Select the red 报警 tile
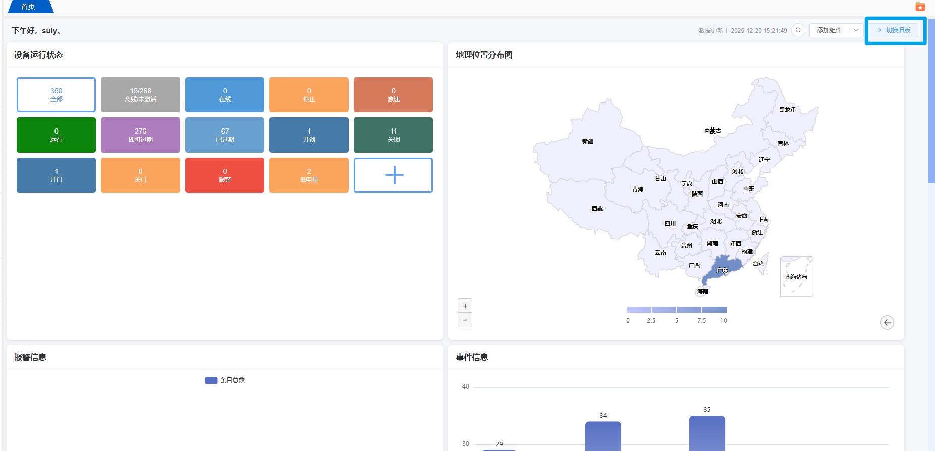 pyautogui.click(x=225, y=175)
